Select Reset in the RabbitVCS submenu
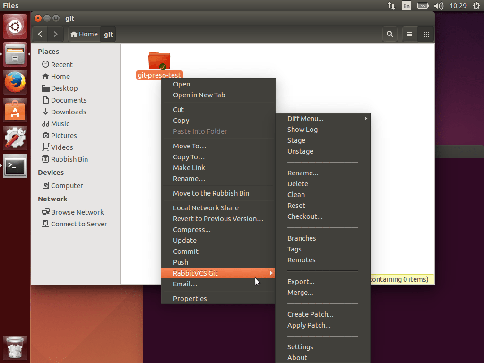Viewport: 484px width, 363px height. pyautogui.click(x=323, y=206)
